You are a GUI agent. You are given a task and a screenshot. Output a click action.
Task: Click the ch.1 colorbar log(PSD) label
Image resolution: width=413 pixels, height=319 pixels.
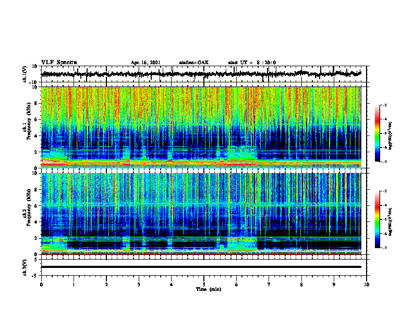pyautogui.click(x=391, y=136)
